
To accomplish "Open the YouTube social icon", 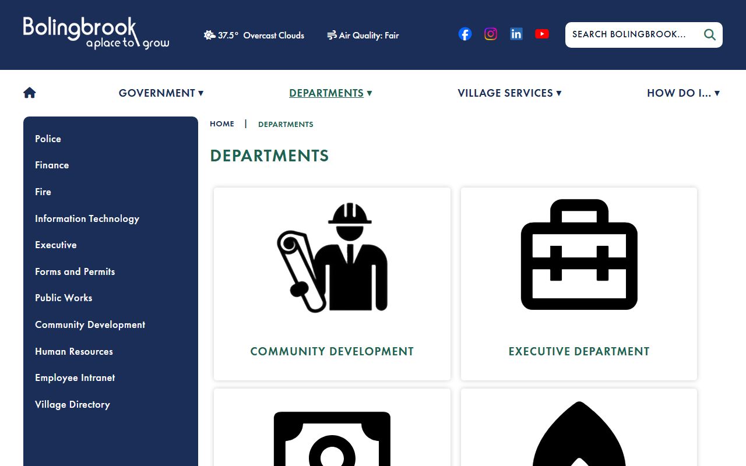I will point(542,34).
